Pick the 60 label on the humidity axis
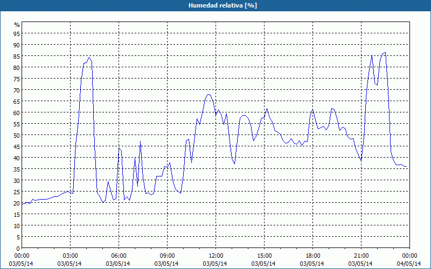 17,112
